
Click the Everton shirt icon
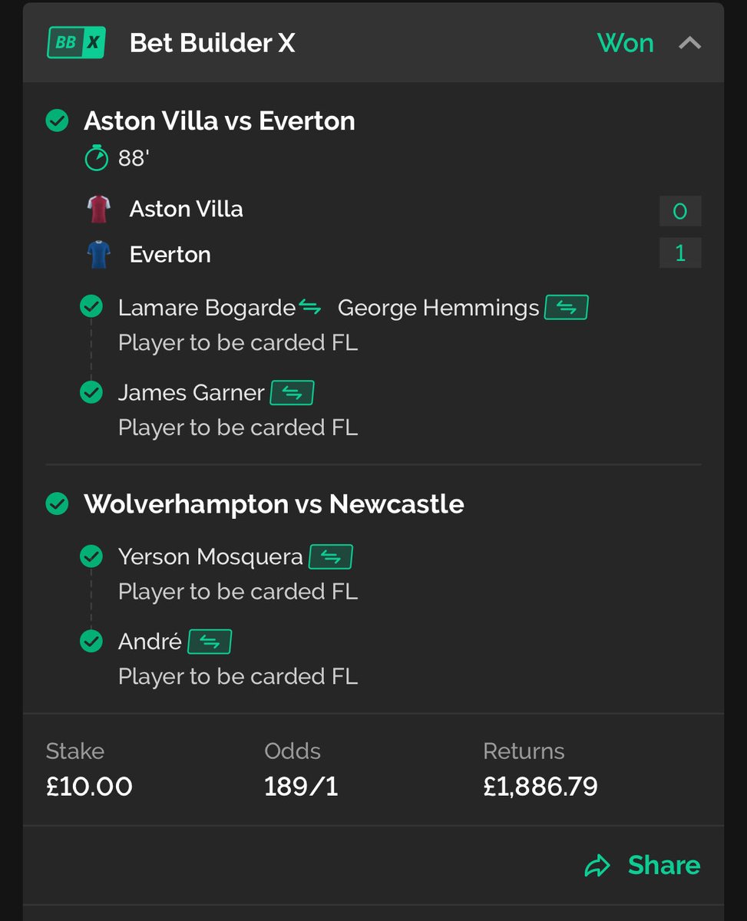[99, 255]
